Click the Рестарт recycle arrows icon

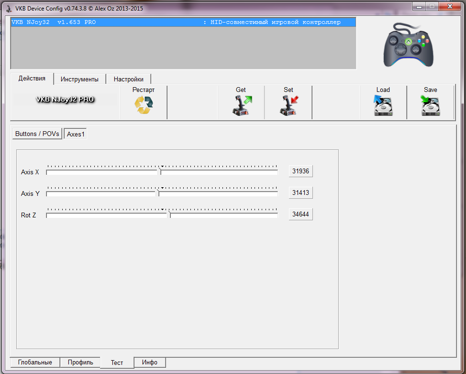(x=144, y=105)
